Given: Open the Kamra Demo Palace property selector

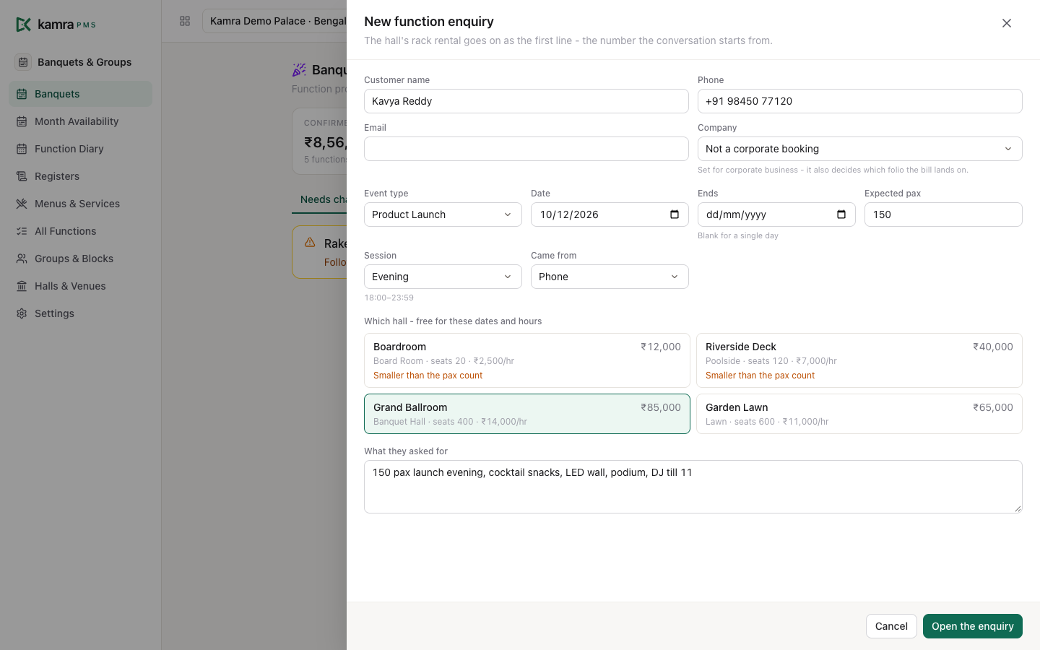Looking at the screenshot, I should [274, 21].
